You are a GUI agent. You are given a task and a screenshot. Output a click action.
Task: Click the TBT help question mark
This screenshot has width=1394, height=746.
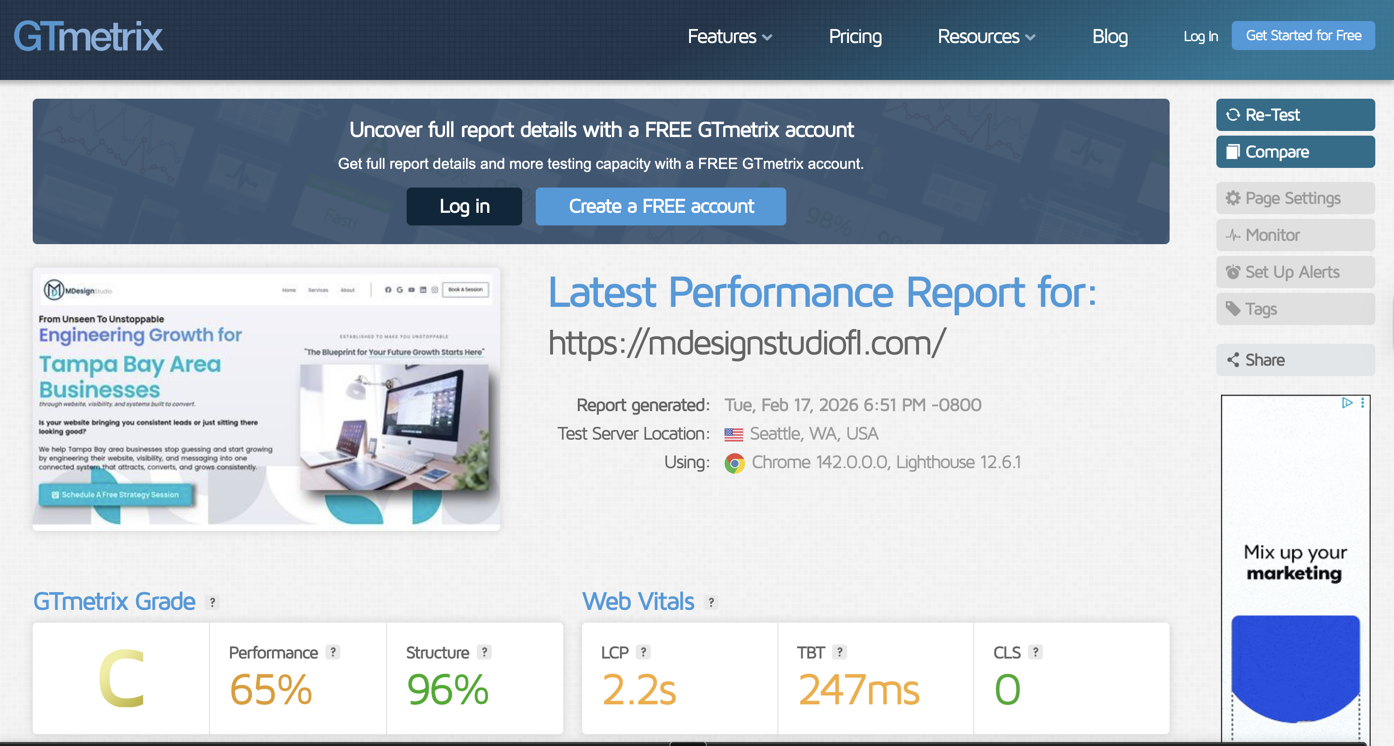839,652
